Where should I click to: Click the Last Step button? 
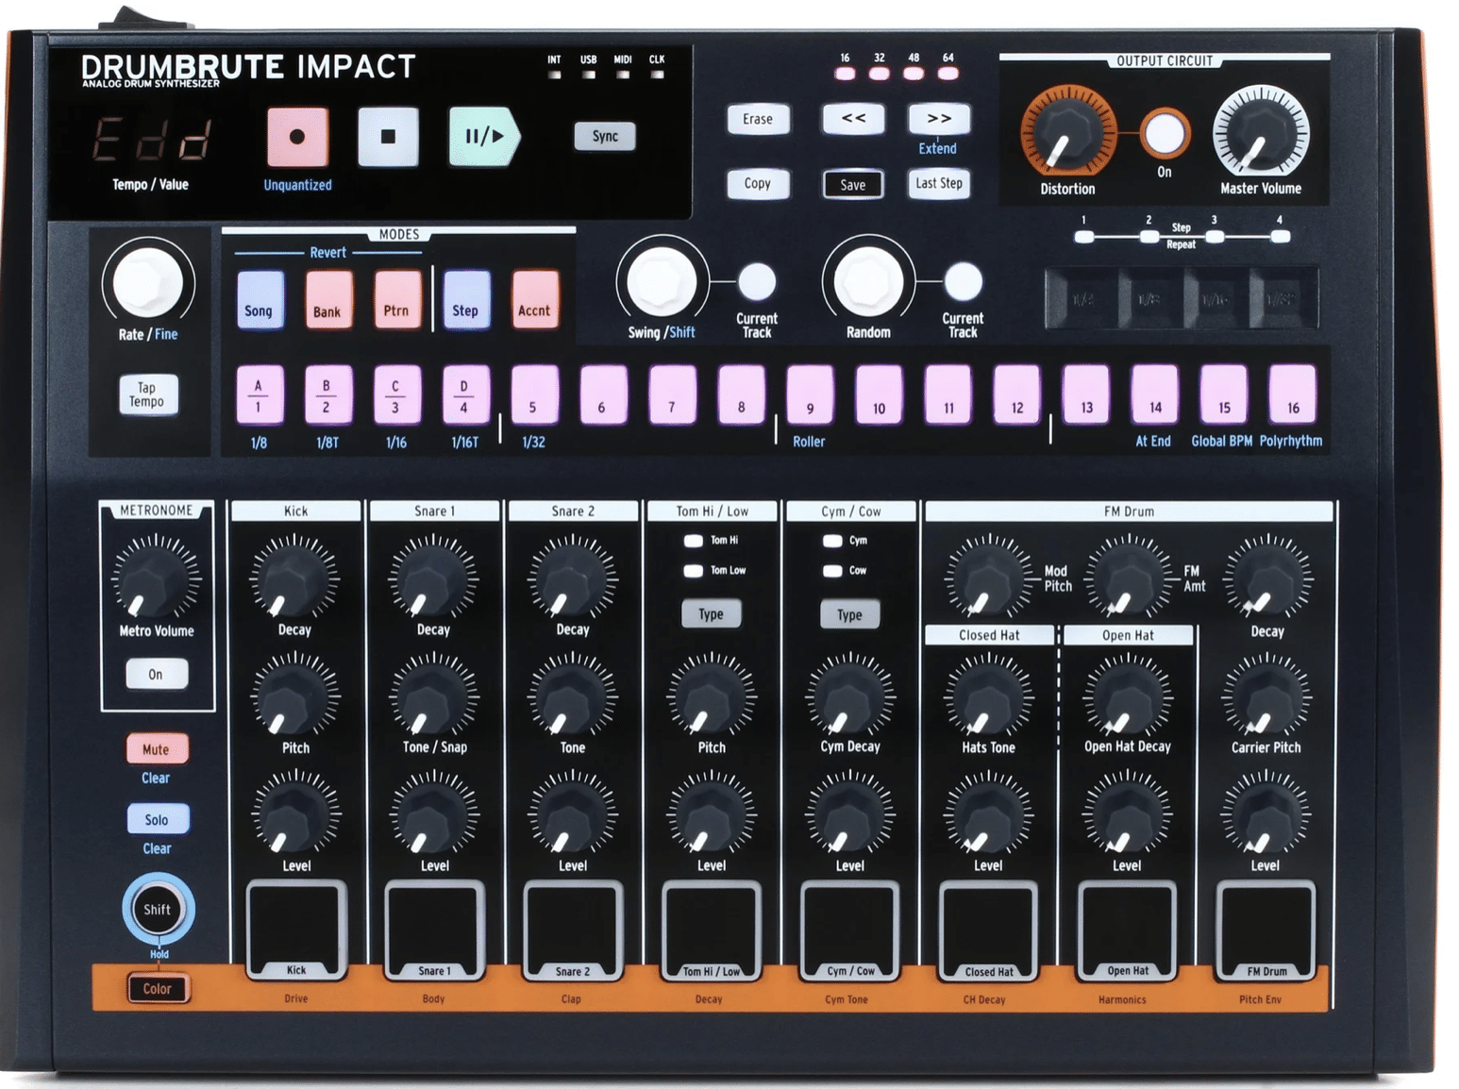pos(939,183)
